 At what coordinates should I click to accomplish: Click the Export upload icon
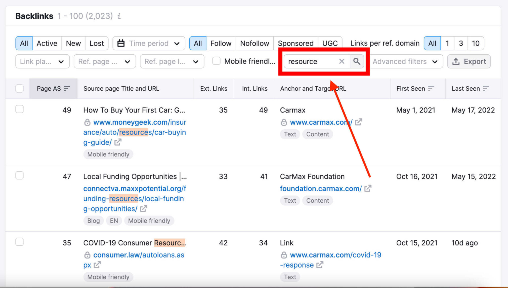pos(456,61)
